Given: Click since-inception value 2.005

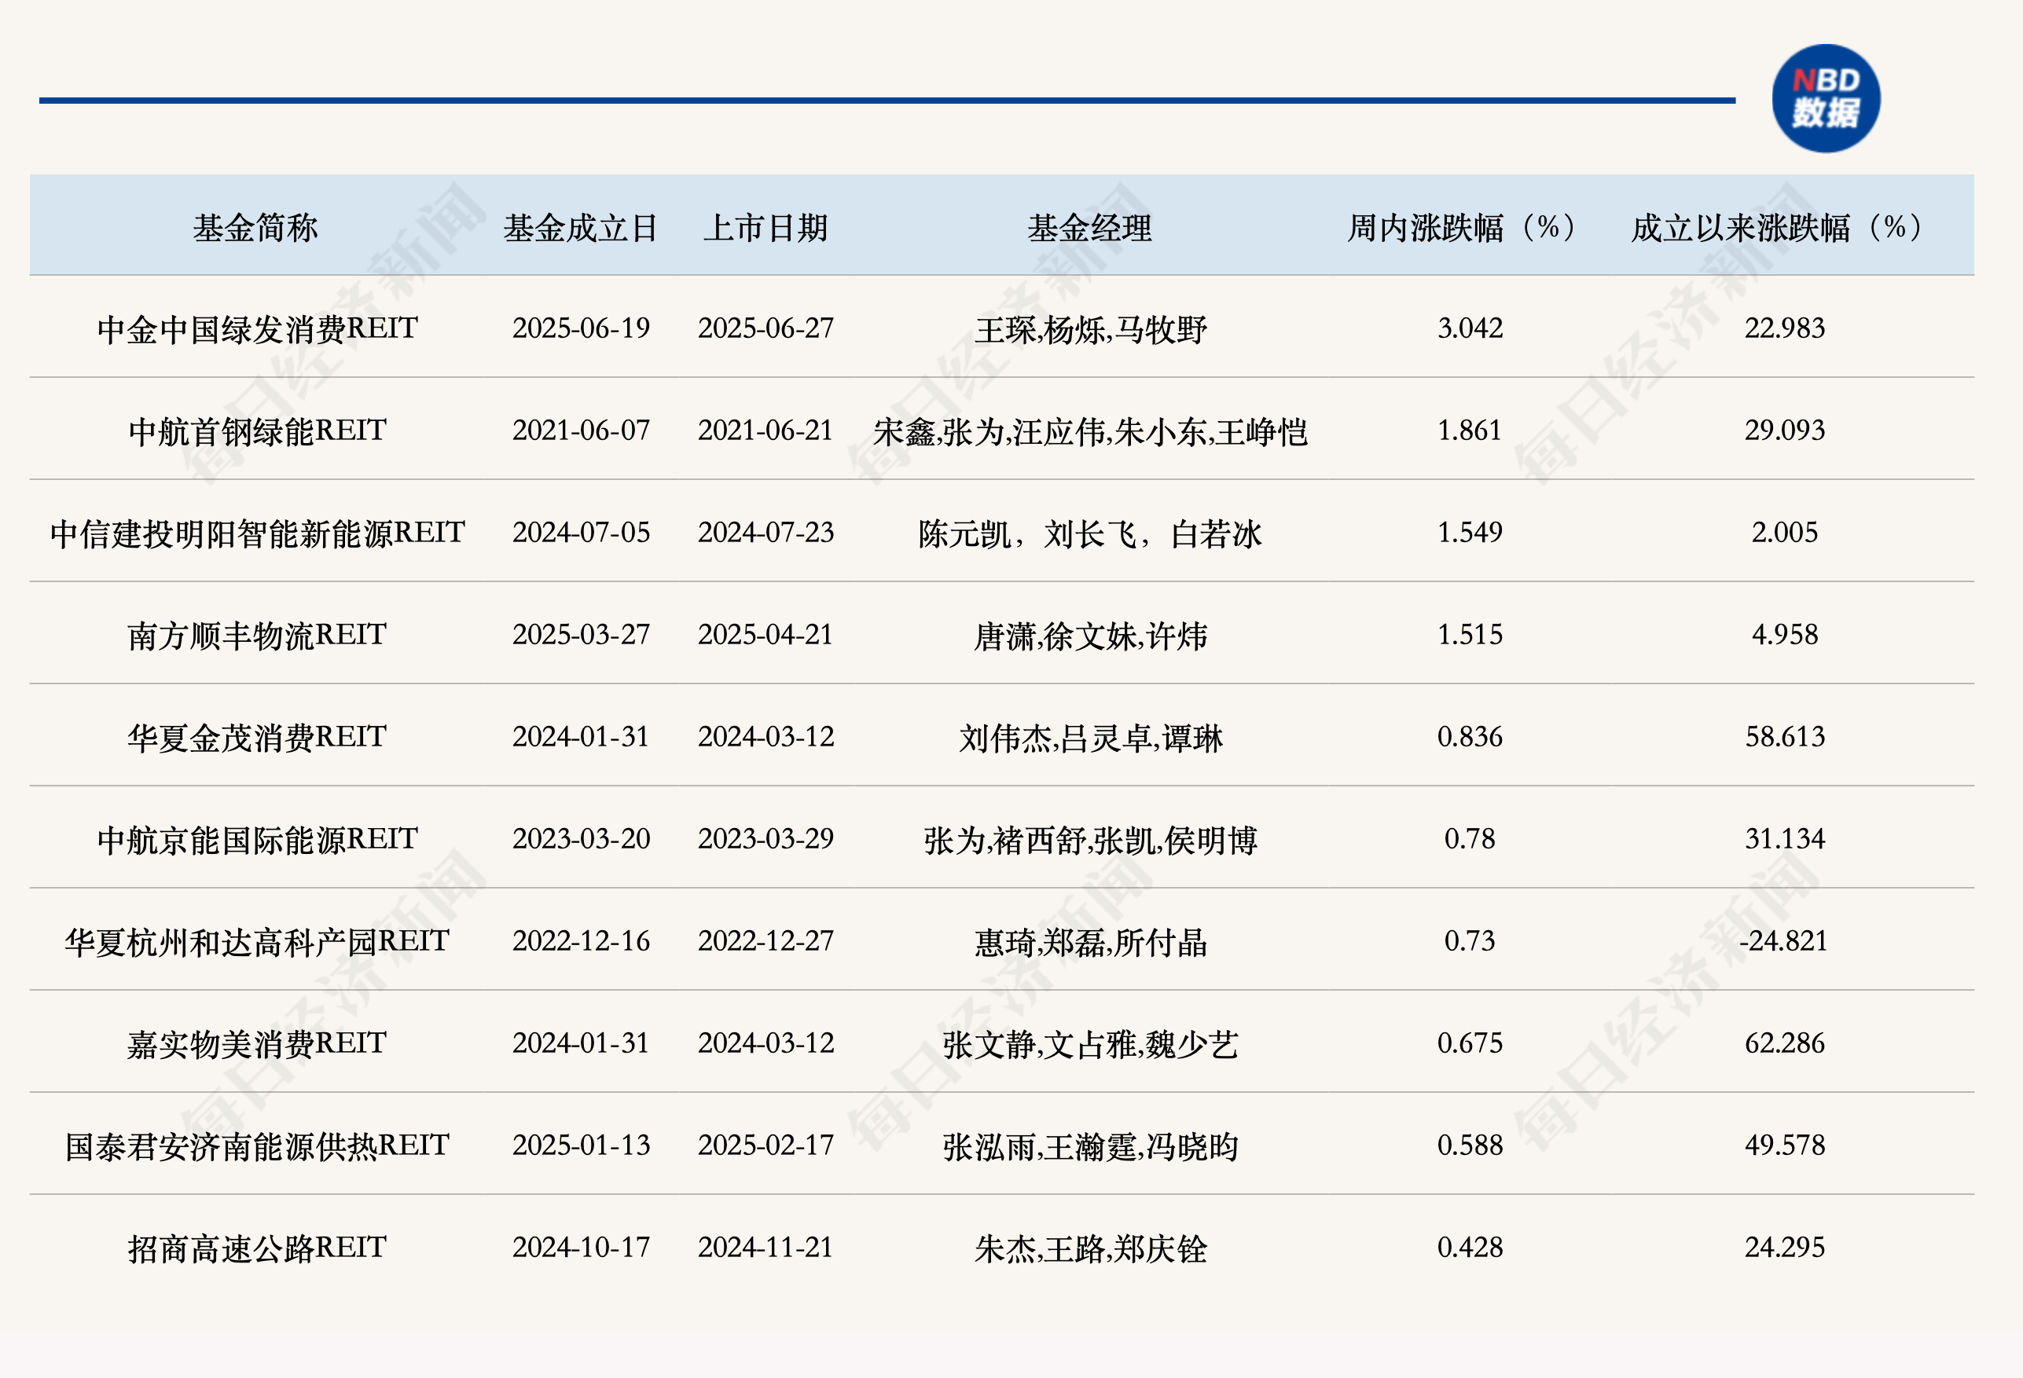Looking at the screenshot, I should pos(1785,533).
